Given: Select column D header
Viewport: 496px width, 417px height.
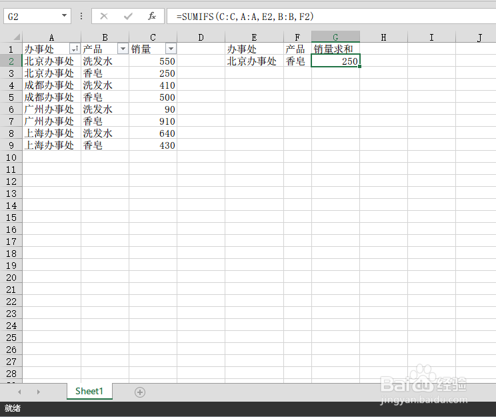Looking at the screenshot, I should pos(201,37).
